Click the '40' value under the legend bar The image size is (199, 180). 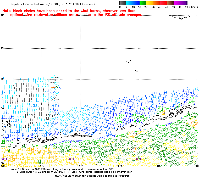(173, 7)
